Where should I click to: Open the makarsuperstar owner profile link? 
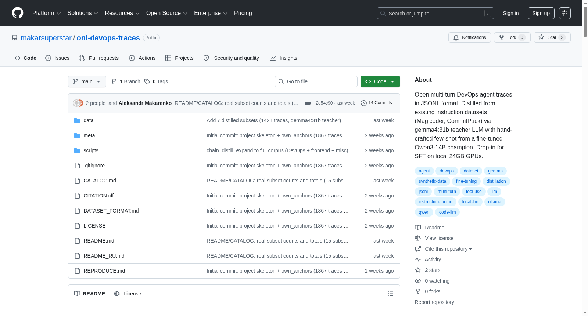pyautogui.click(x=46, y=38)
